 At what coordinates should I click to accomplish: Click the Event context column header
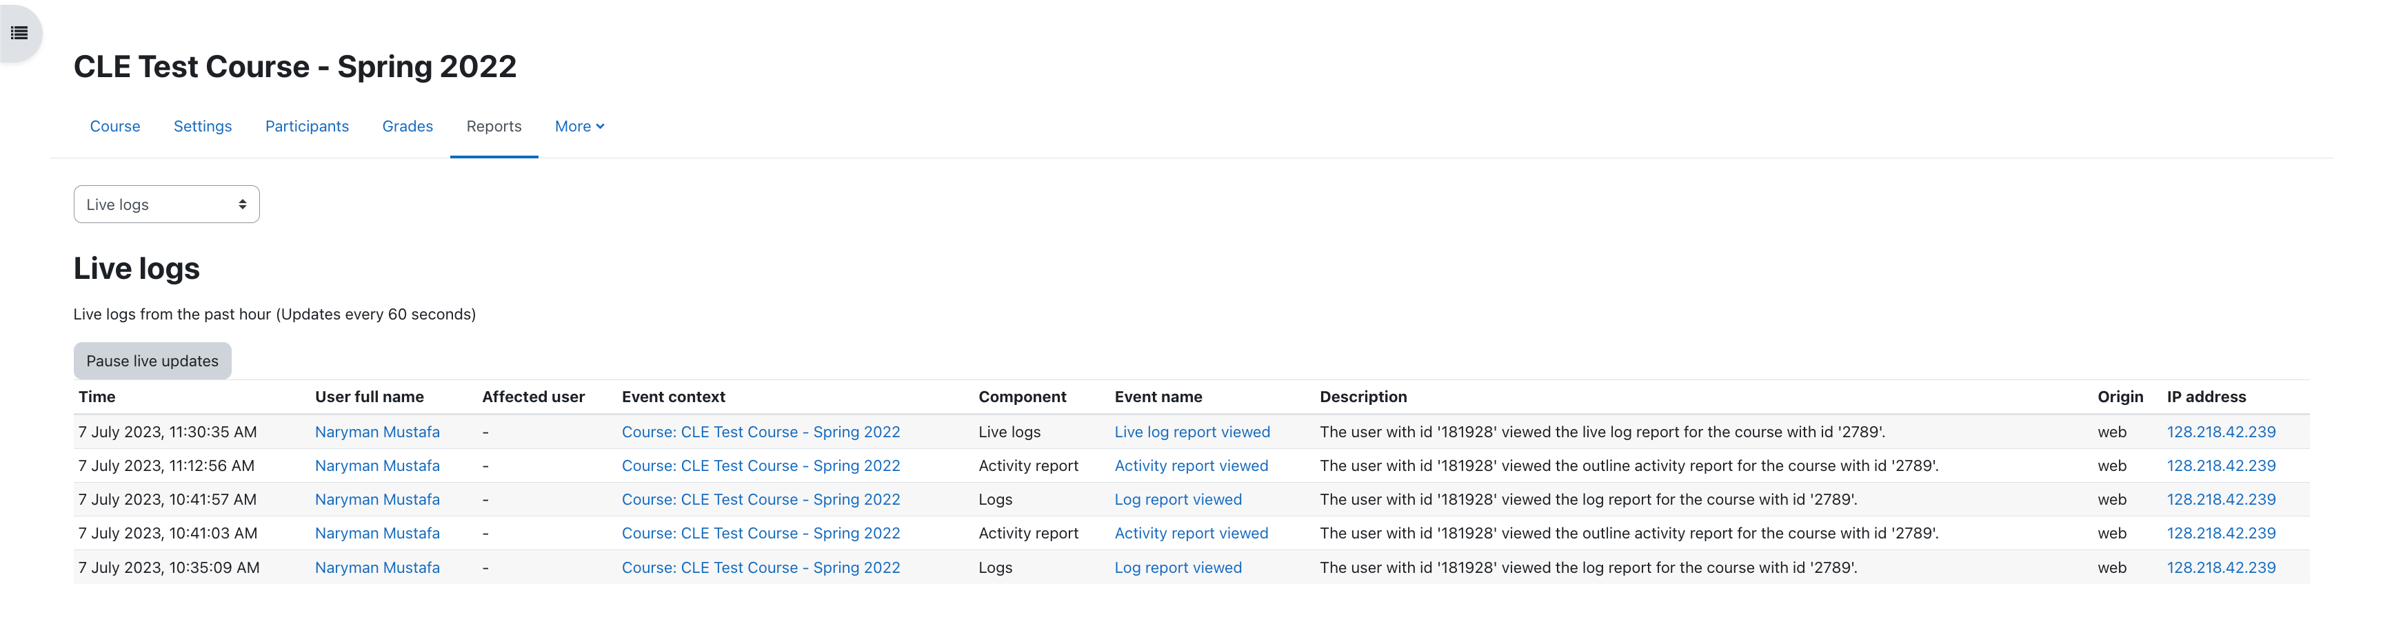tap(674, 397)
